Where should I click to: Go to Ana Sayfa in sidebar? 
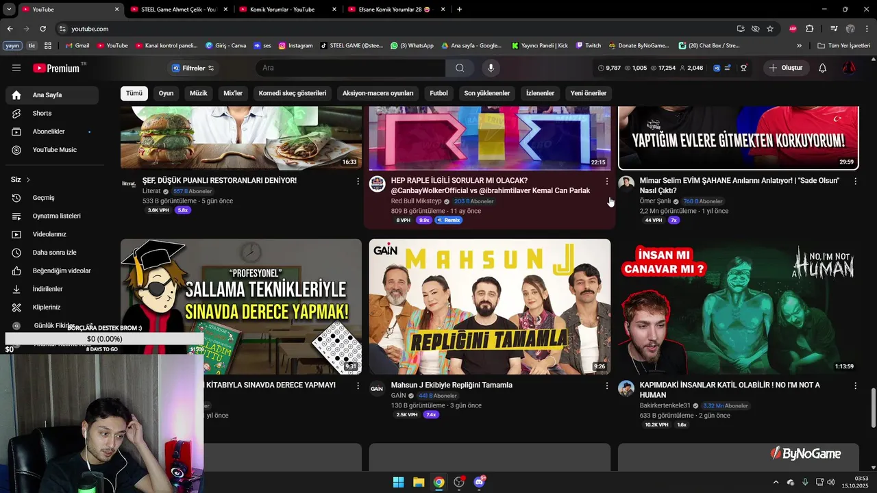pyautogui.click(x=52, y=95)
